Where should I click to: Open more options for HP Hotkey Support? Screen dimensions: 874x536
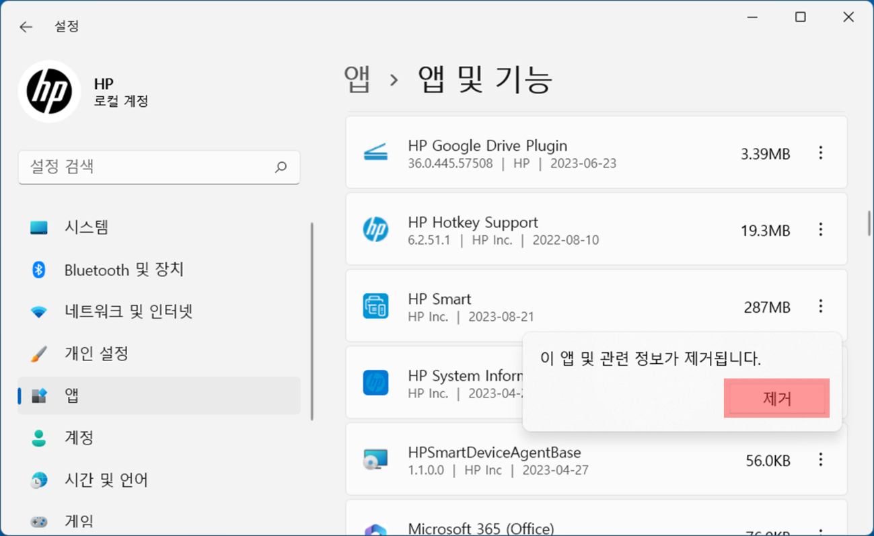point(820,230)
